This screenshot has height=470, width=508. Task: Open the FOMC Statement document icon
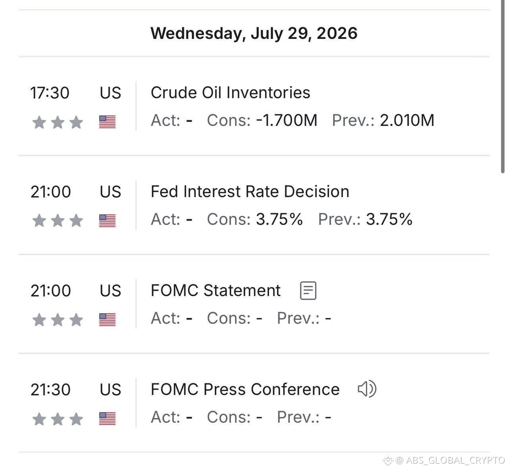click(308, 291)
